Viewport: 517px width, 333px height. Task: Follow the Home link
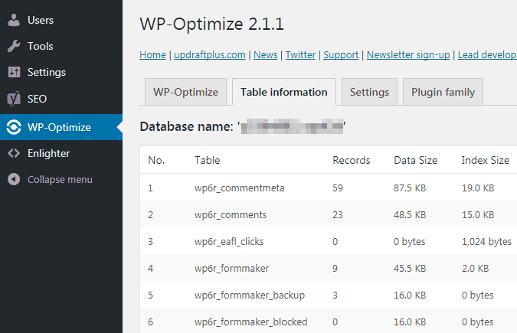[x=152, y=54]
